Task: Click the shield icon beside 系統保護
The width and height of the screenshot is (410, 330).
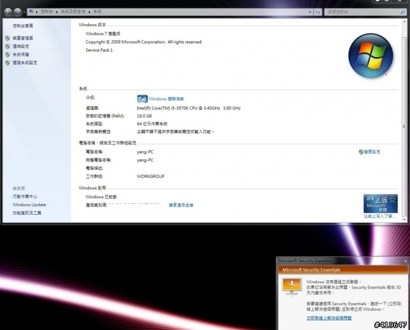Action: click(8, 54)
